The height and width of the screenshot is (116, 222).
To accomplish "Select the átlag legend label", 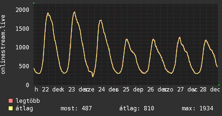I will coord(24,108).
